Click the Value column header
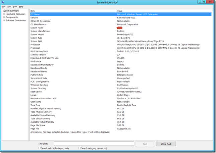 pyautogui.click(x=164, y=11)
